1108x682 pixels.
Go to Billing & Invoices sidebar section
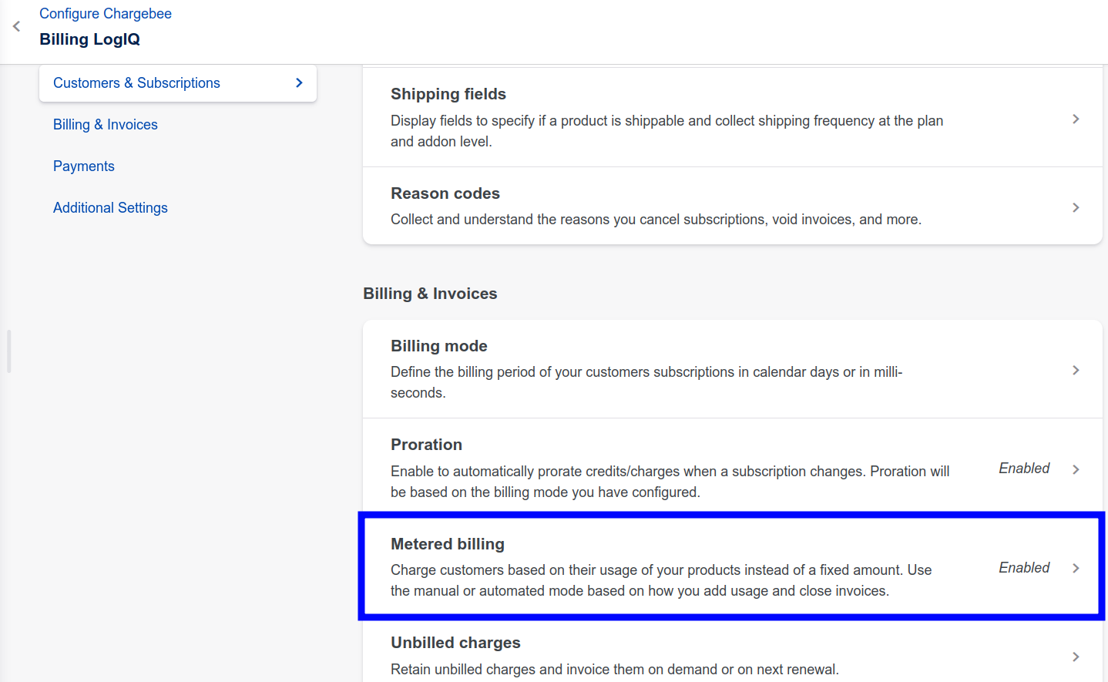click(105, 125)
